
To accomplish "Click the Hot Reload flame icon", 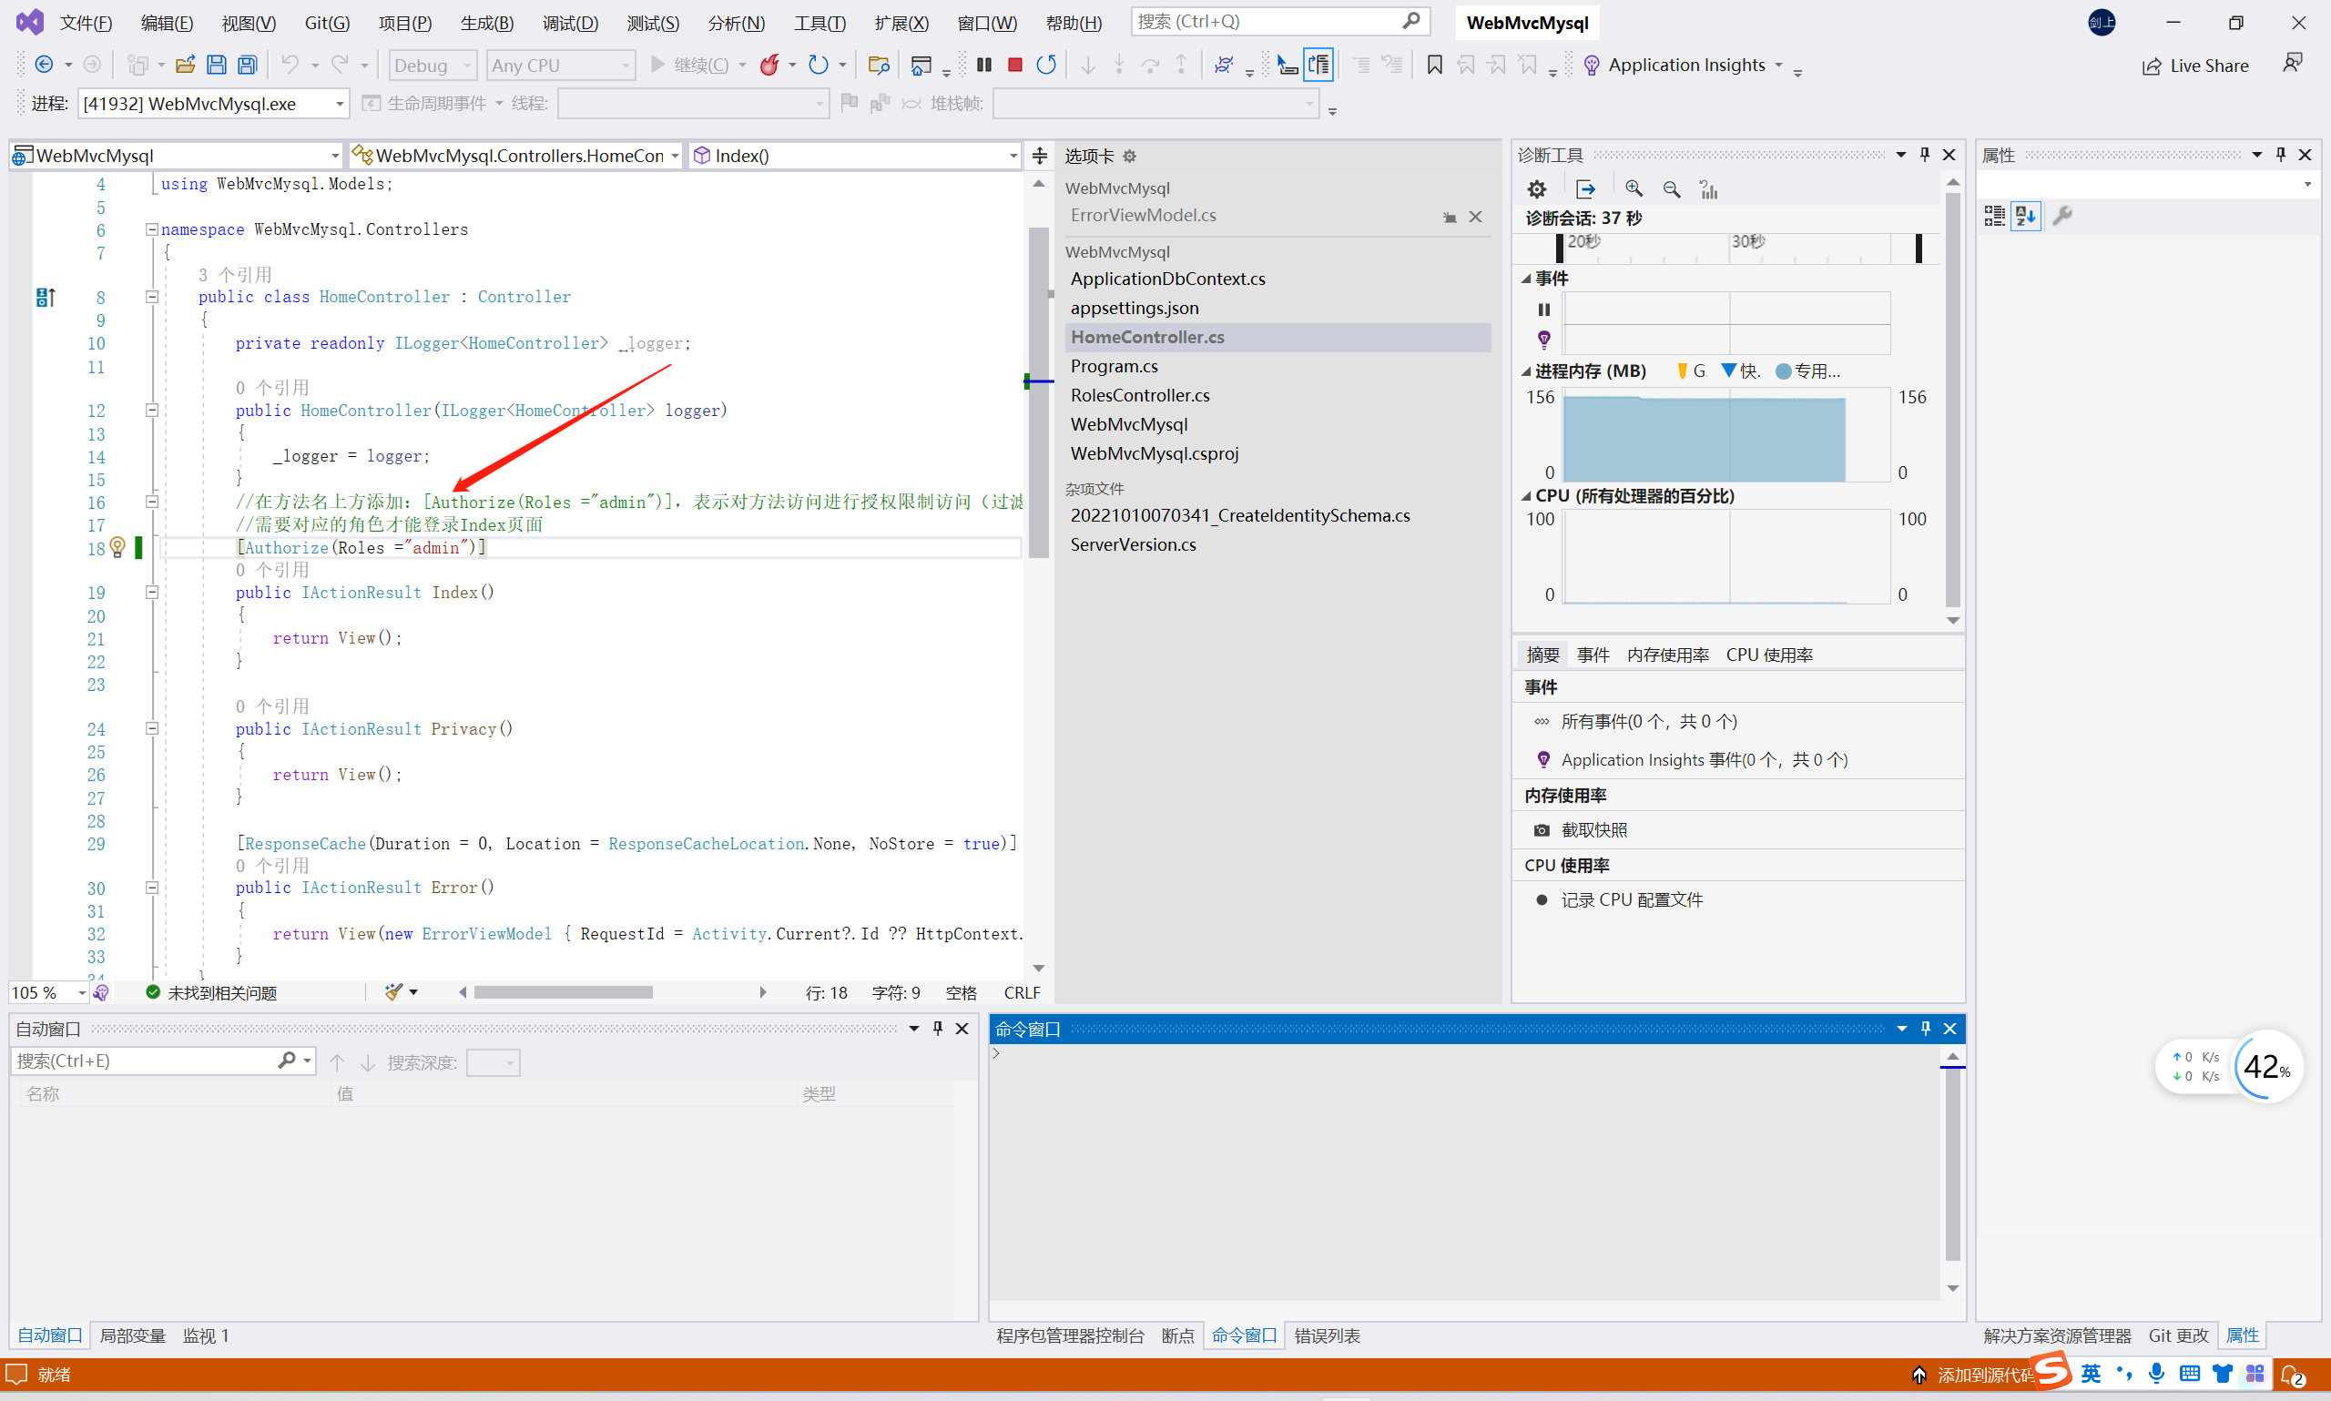I will click(x=769, y=66).
